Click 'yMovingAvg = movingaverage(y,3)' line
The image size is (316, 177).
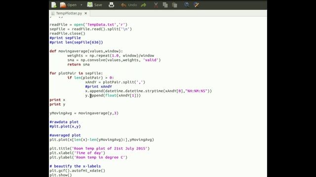[x=84, y=113]
